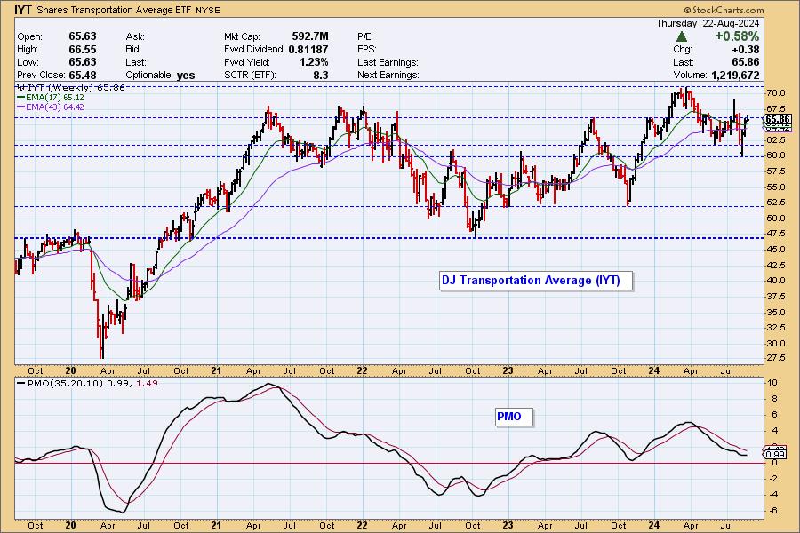The image size is (800, 533).
Task: Click the 'EMA(43) 64.42' legend text
Action: pos(55,107)
